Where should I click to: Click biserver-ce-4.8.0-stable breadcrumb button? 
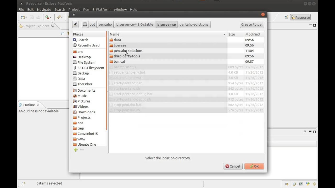[135, 24]
